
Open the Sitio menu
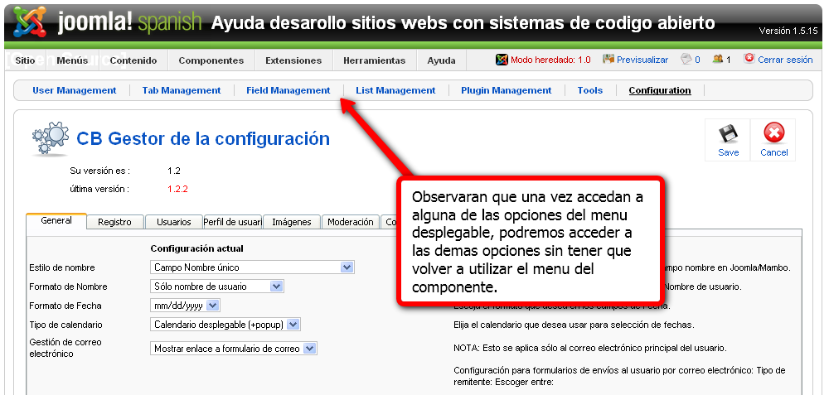click(26, 60)
